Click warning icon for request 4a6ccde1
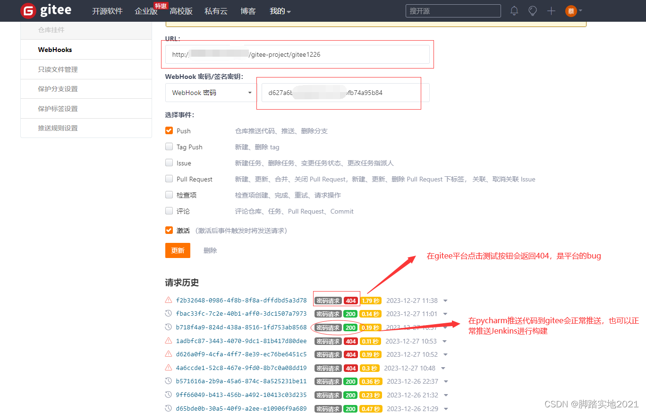The image size is (646, 413). point(169,368)
